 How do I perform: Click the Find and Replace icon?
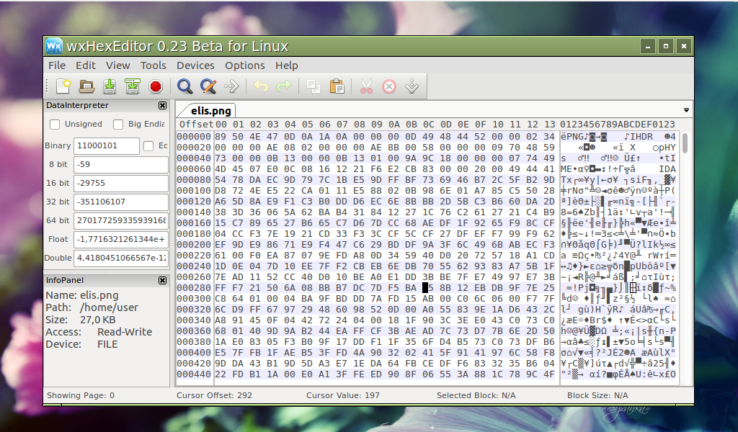[208, 86]
